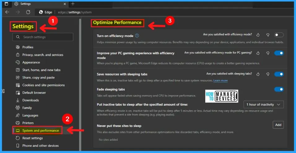Click the efficiency mode help question icon
296x153 pixels.
[137, 36]
